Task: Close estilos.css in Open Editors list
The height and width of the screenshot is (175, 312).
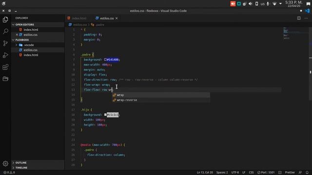Action: click(x=17, y=35)
